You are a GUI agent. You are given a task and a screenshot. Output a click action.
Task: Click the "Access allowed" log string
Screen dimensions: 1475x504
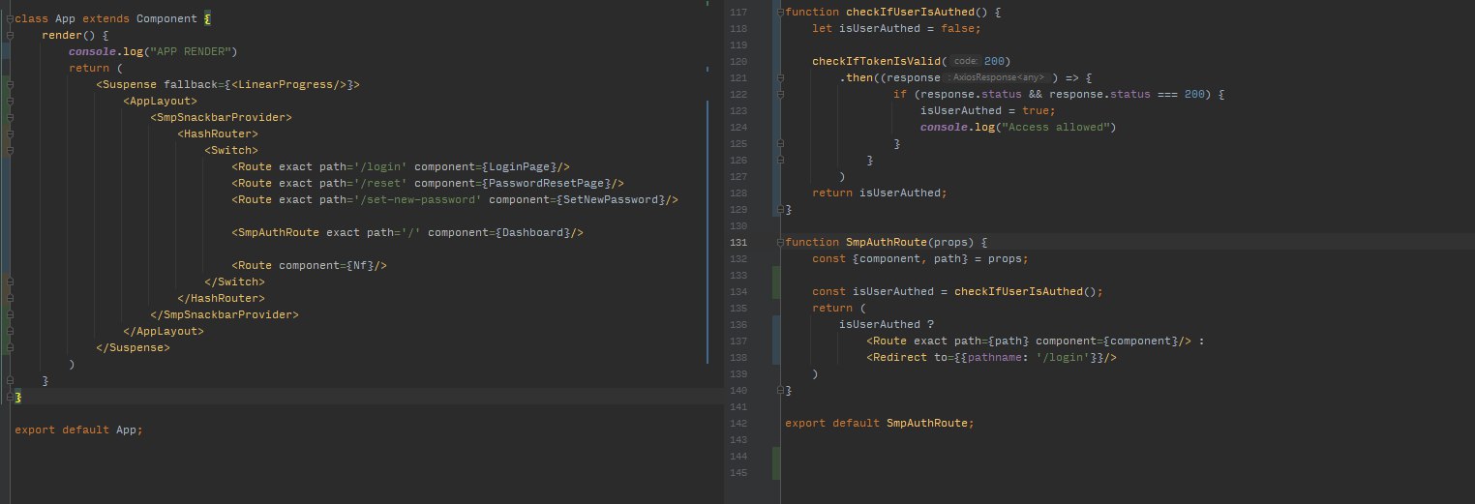[1056, 127]
